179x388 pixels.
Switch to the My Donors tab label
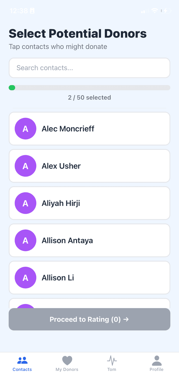[x=67, y=370]
